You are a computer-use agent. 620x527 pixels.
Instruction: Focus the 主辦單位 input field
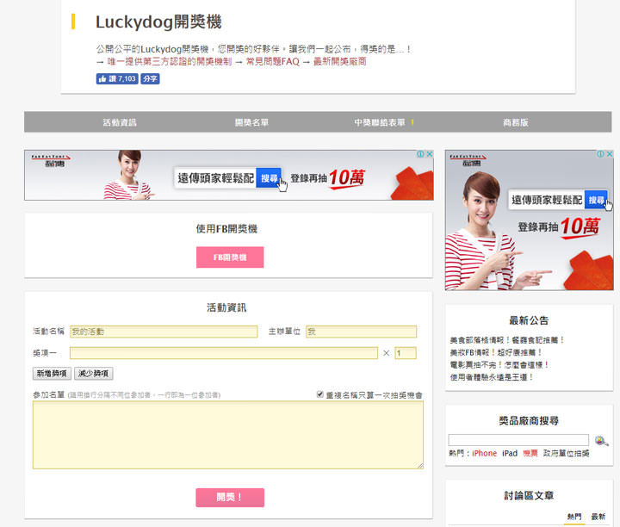(361, 332)
